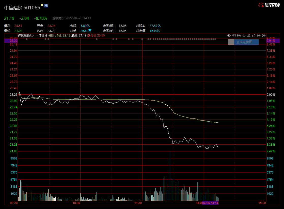284x209 pixels.
Task: Click the market cap value 1644亿
Action: tap(155, 31)
